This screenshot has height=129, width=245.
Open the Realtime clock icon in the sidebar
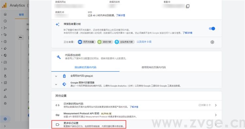(x=5, y=21)
